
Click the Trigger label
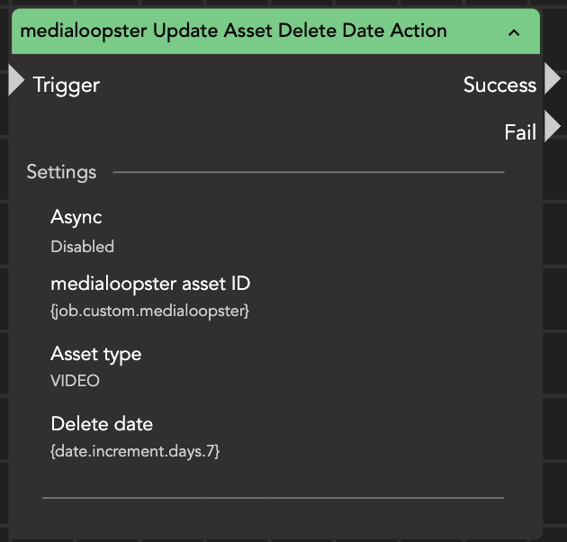(x=66, y=86)
